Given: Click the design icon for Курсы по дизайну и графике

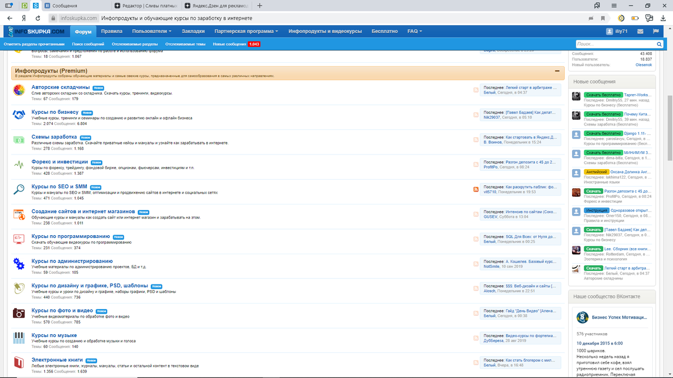Looking at the screenshot, I should [x=19, y=288].
